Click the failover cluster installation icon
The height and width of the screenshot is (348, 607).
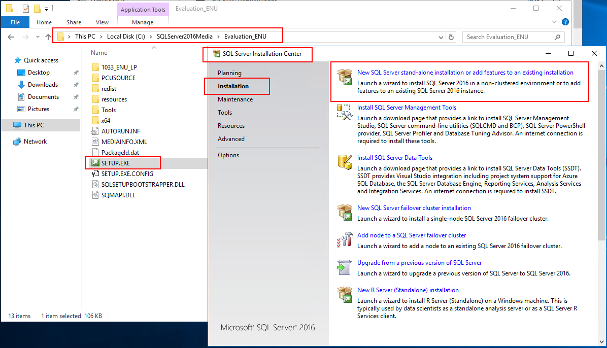pyautogui.click(x=345, y=213)
